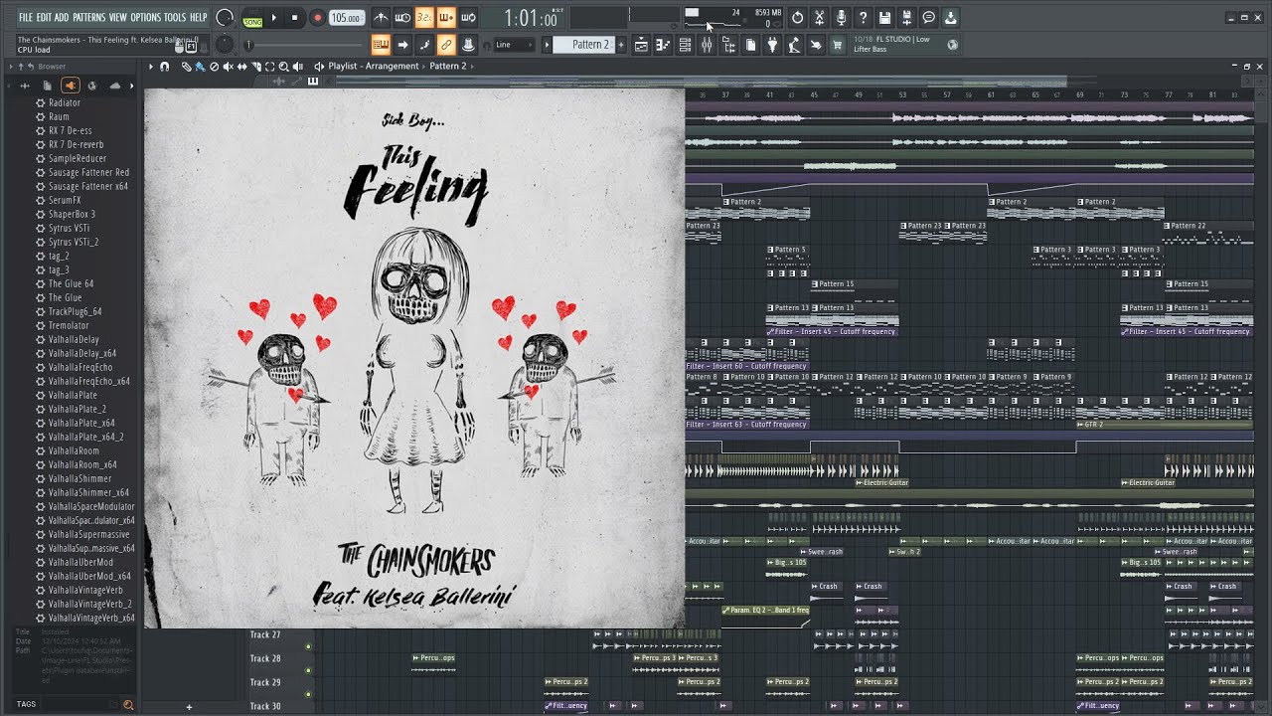This screenshot has height=716, width=1272.
Task: Click the step edit mode icon
Action: [424, 45]
